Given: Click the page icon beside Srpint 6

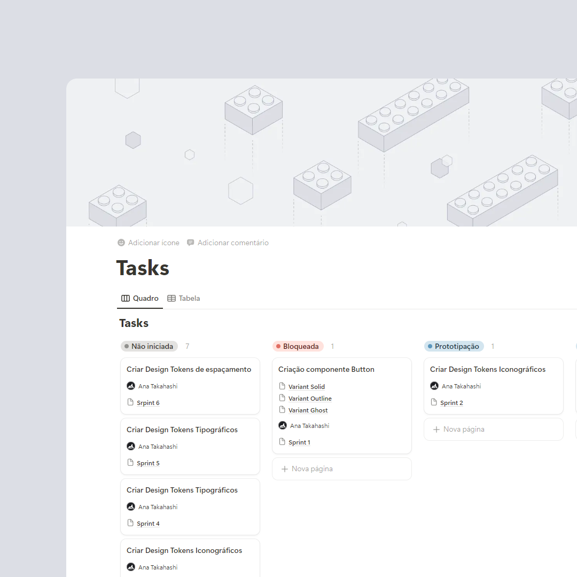Looking at the screenshot, I should [130, 402].
